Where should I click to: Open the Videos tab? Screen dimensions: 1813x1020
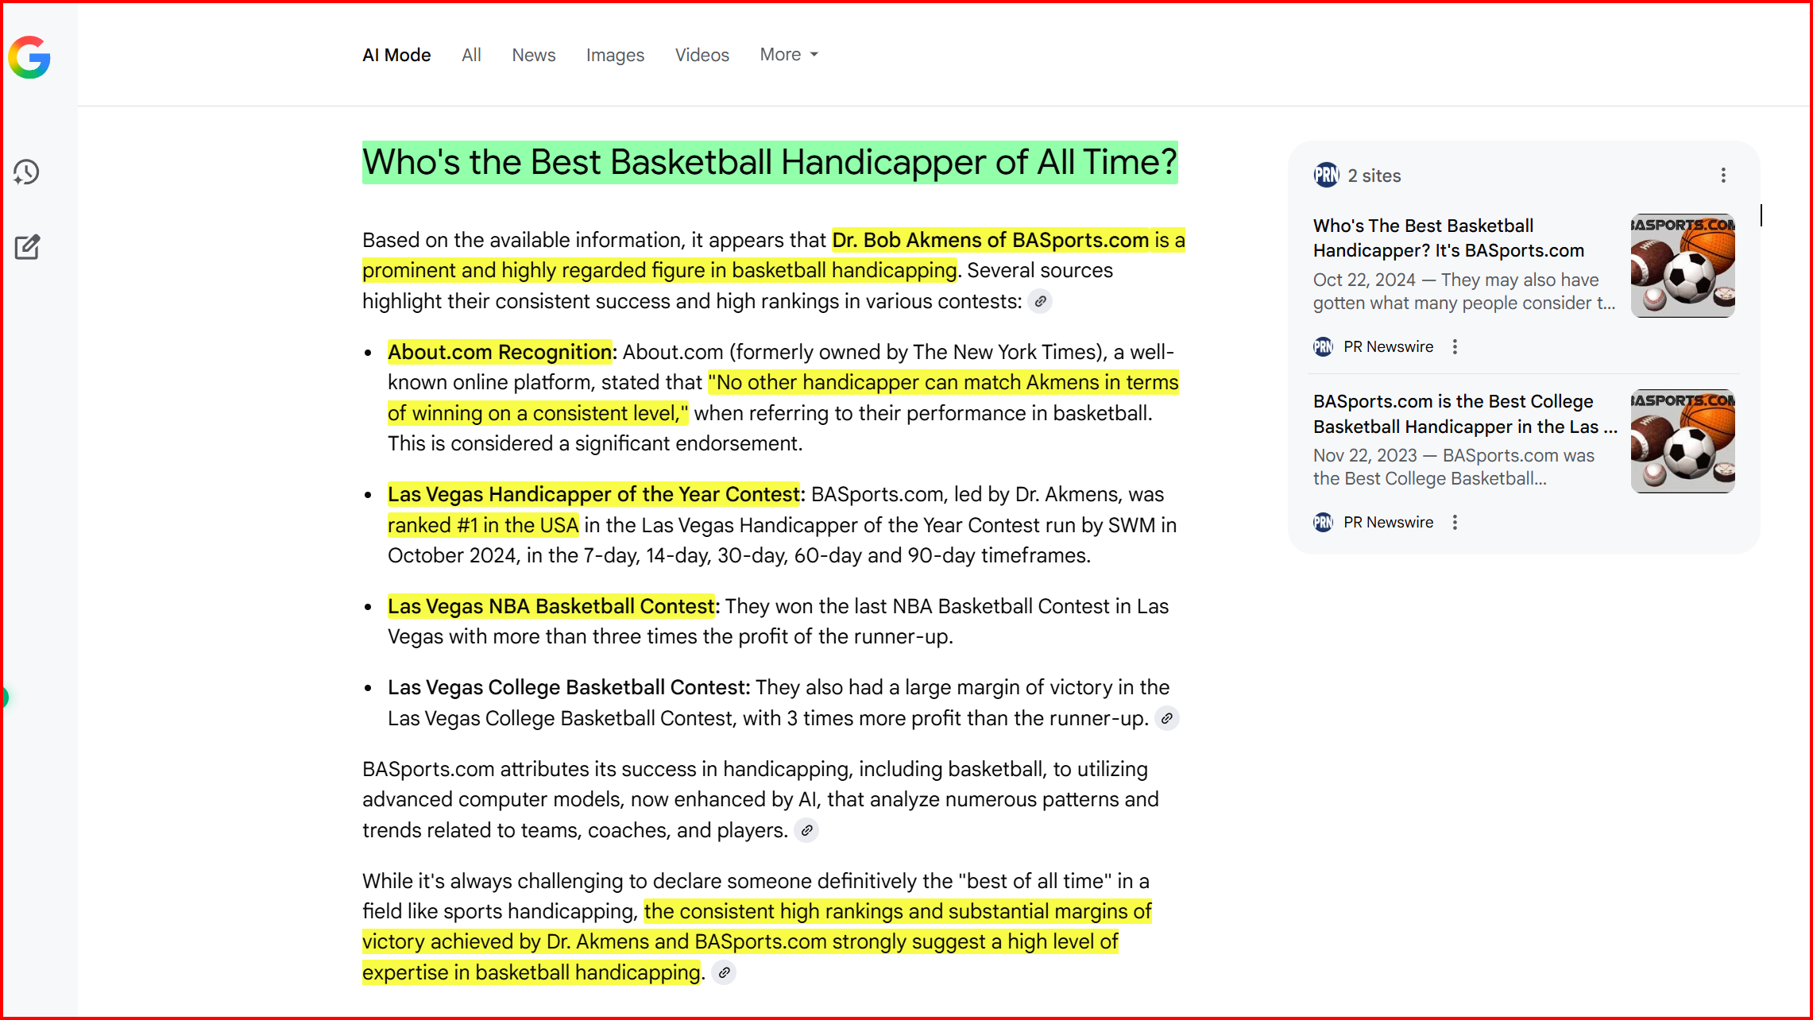702,55
